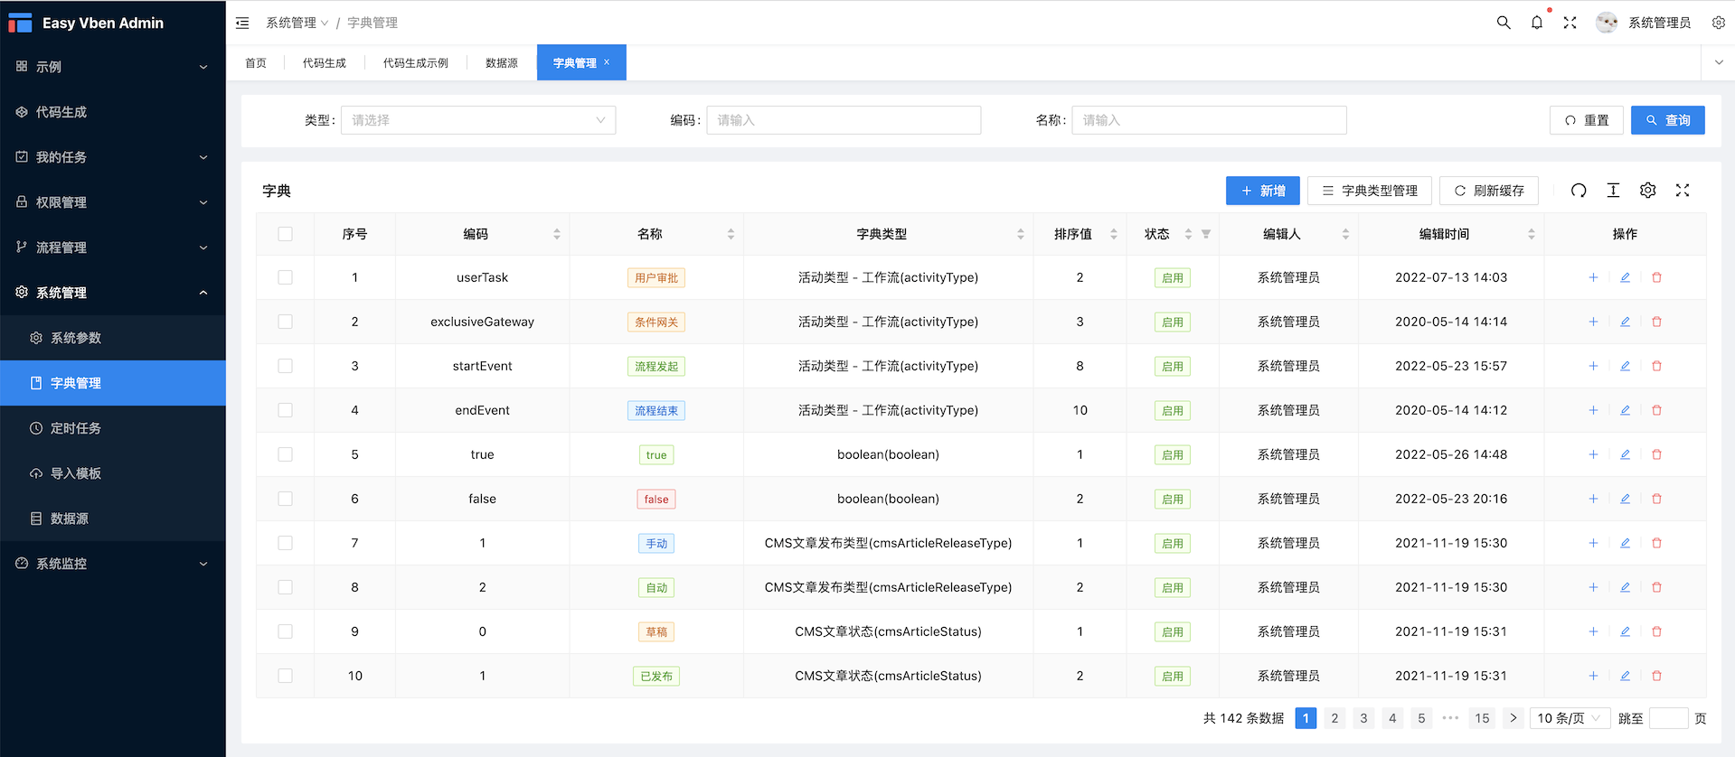Viewport: 1735px width, 757px height.
Task: Expand the 示例 sidebar menu
Action: 113,67
